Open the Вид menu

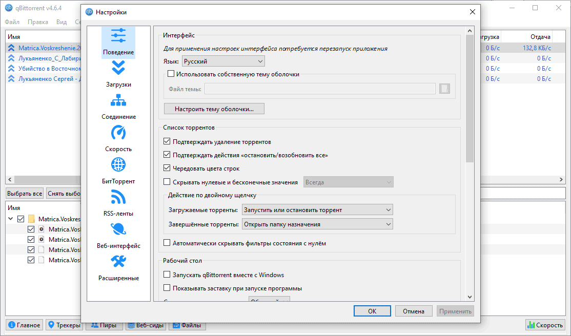62,22
